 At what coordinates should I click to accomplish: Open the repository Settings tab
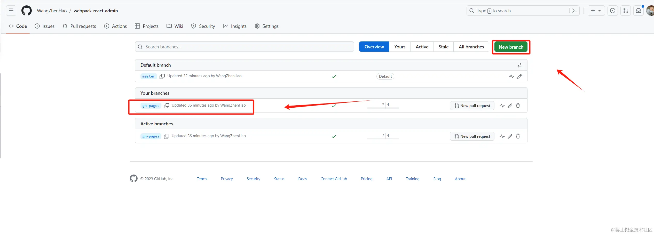[267, 26]
